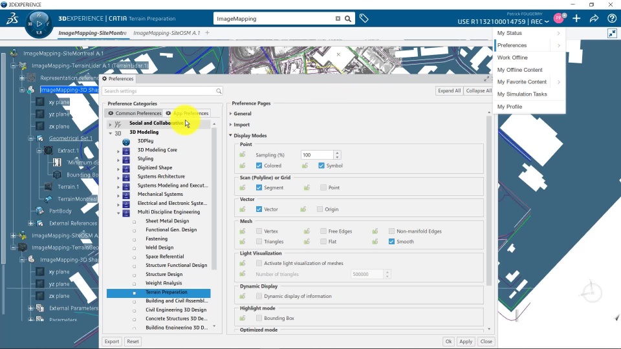Click the Preference Categories tree scrollbar
621x349 pixels.
click(x=214, y=198)
